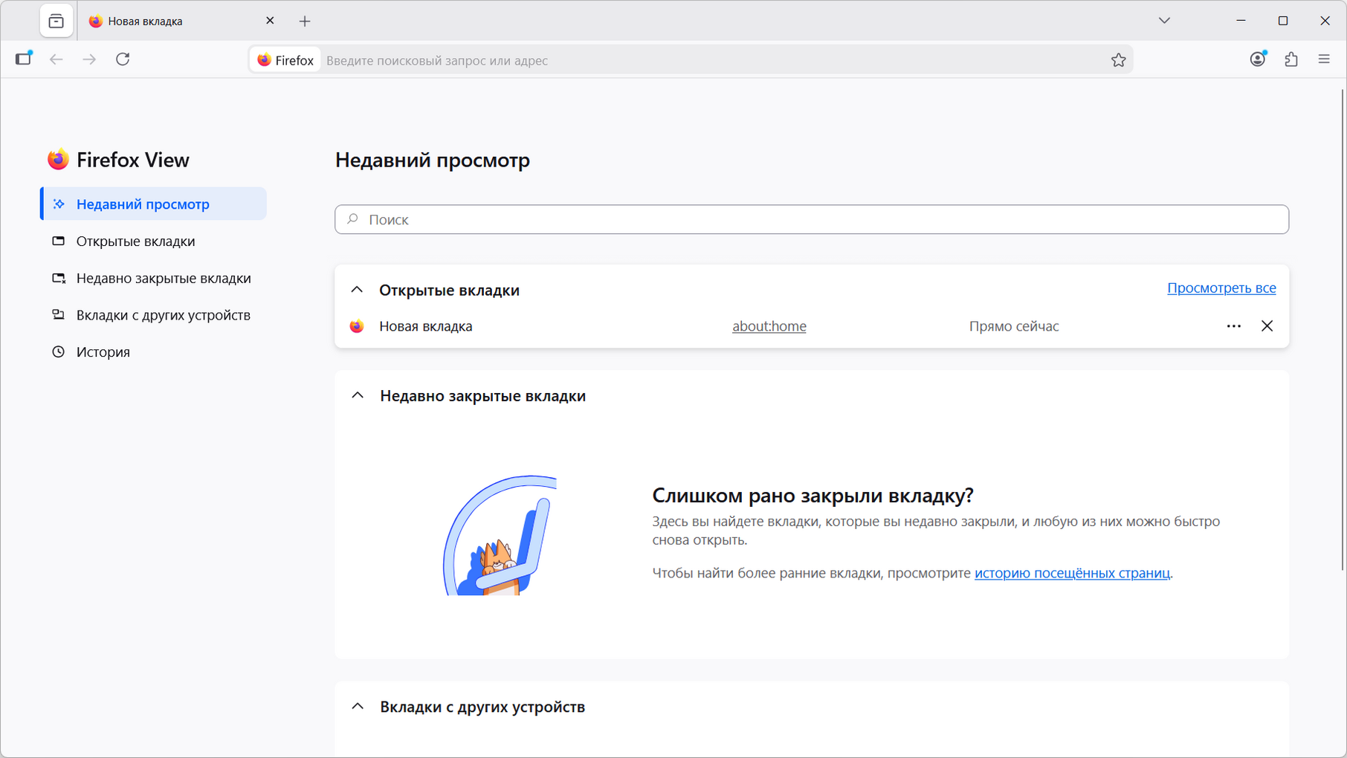This screenshot has width=1347, height=758.
Task: Open the extensions manager
Action: tap(1291, 59)
